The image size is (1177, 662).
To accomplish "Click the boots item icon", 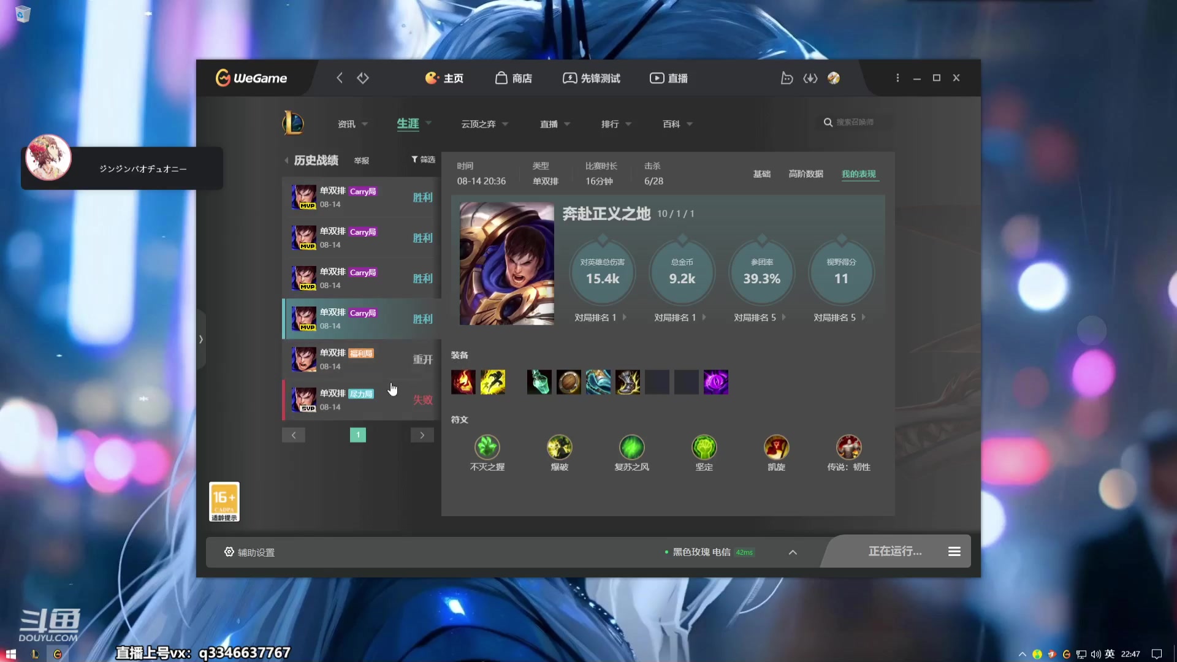I will pos(628,382).
